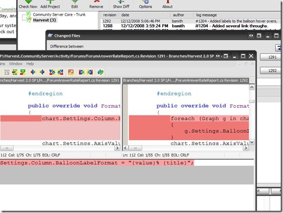The image size is (283, 213).
Task: Click the blue left-arrow use-block icon
Action: 42,72
